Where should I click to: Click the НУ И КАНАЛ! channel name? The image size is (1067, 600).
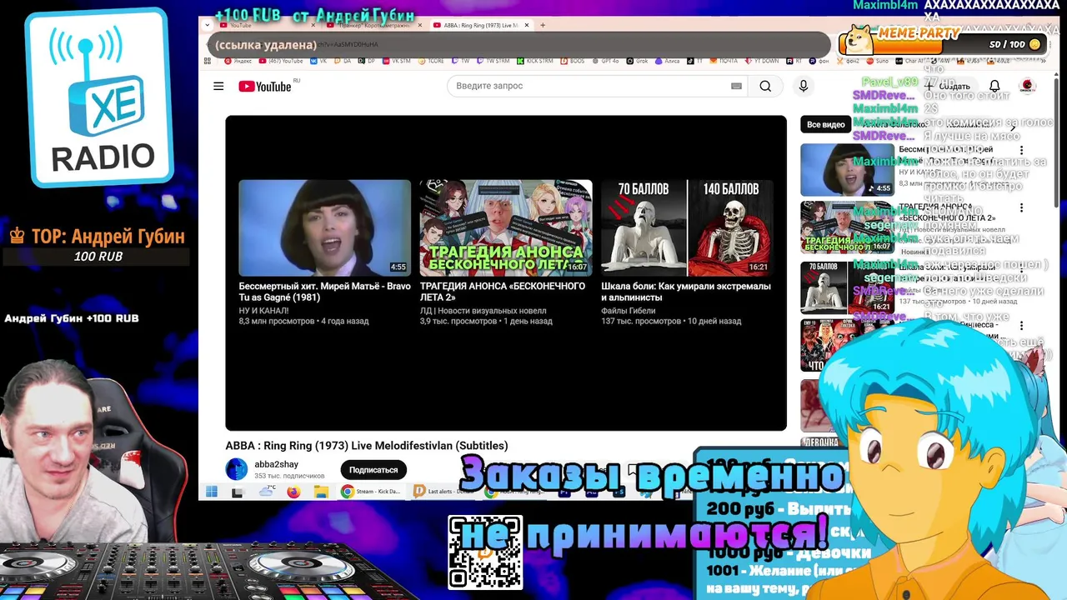coord(263,311)
